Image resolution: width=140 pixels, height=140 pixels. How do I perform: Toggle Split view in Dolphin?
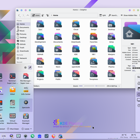[x=103, y=15]
